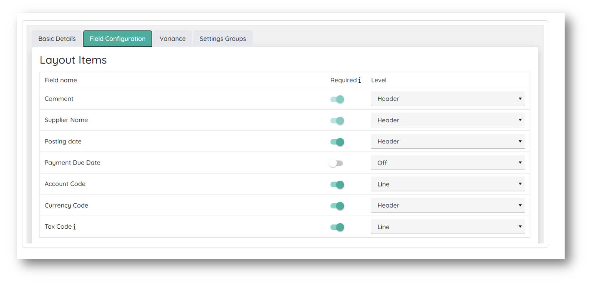Click the Tax Code field label
The width and height of the screenshot is (610, 302).
(58, 226)
